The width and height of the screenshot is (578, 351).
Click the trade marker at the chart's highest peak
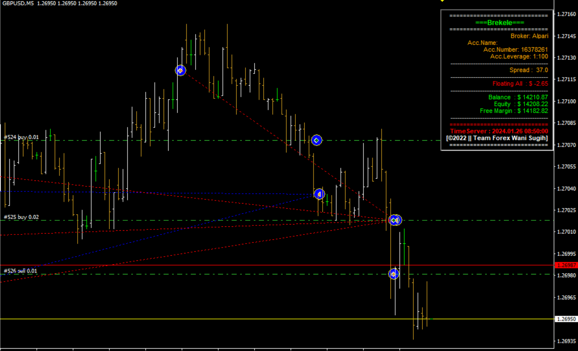pos(181,70)
